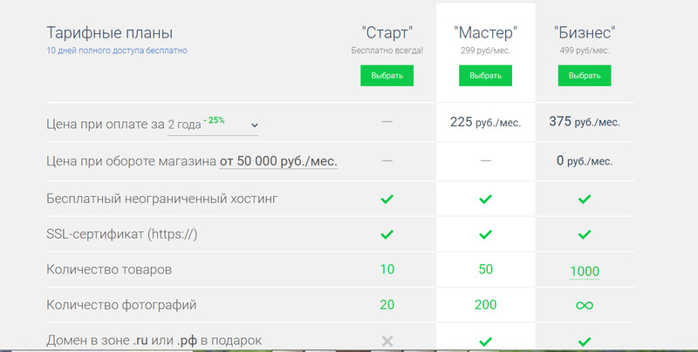This screenshot has height=352, width=698.
Task: Click the от 50 000 руб./мес. turnover link
Action: (x=278, y=161)
